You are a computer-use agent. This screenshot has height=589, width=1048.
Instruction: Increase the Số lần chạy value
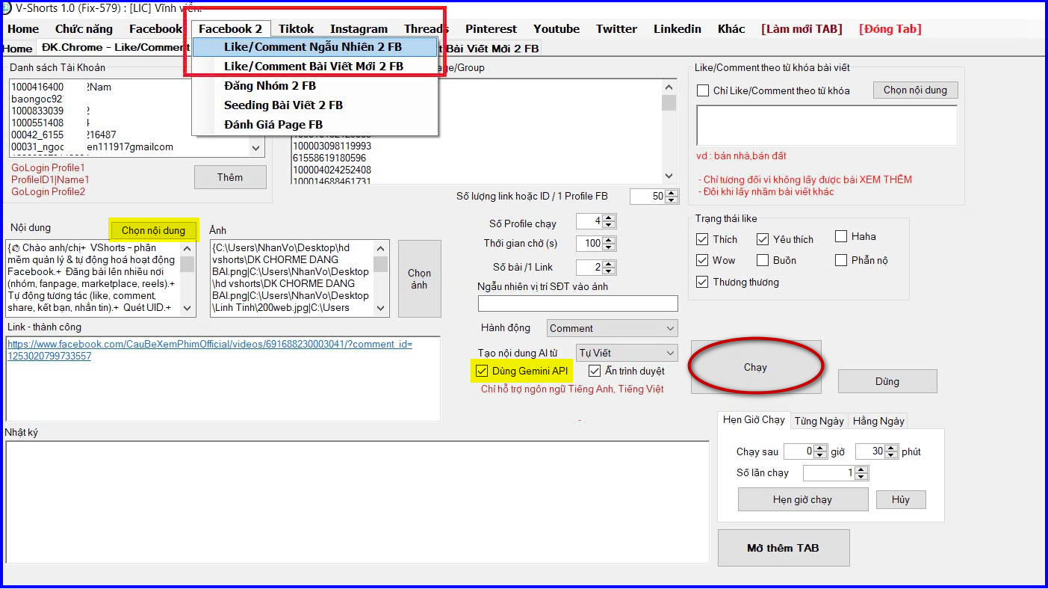[861, 469]
